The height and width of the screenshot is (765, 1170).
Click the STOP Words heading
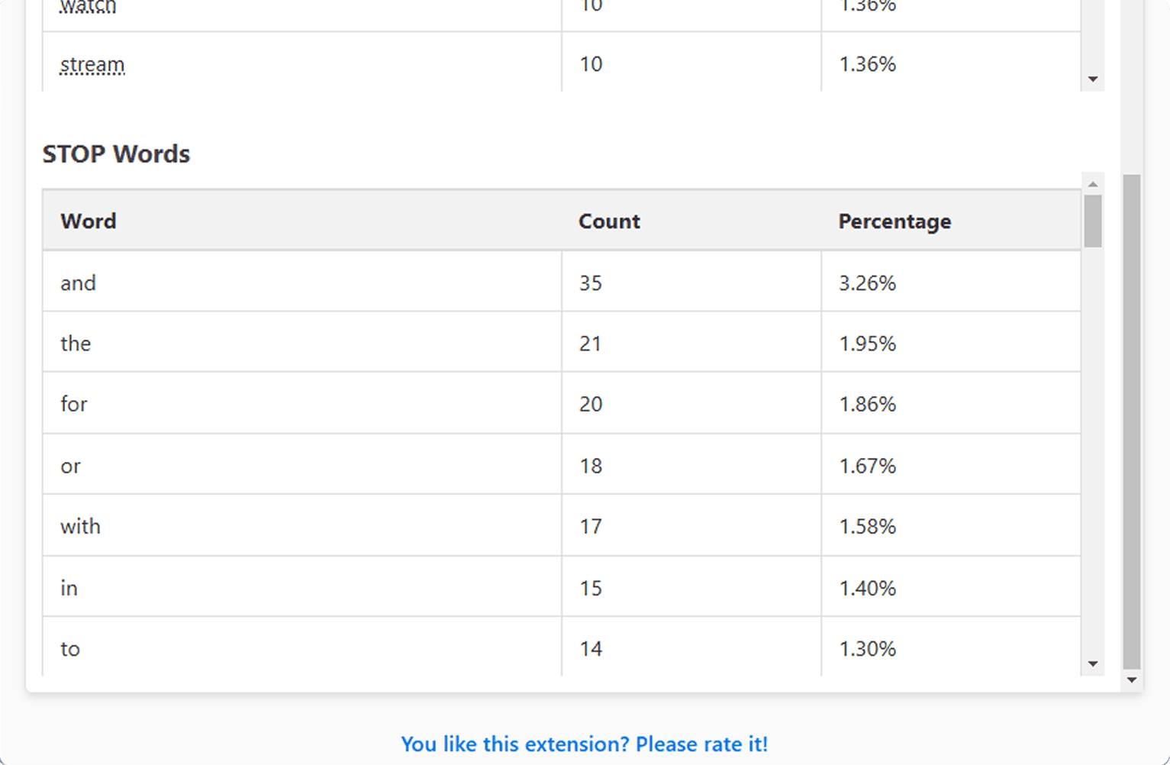click(x=116, y=154)
